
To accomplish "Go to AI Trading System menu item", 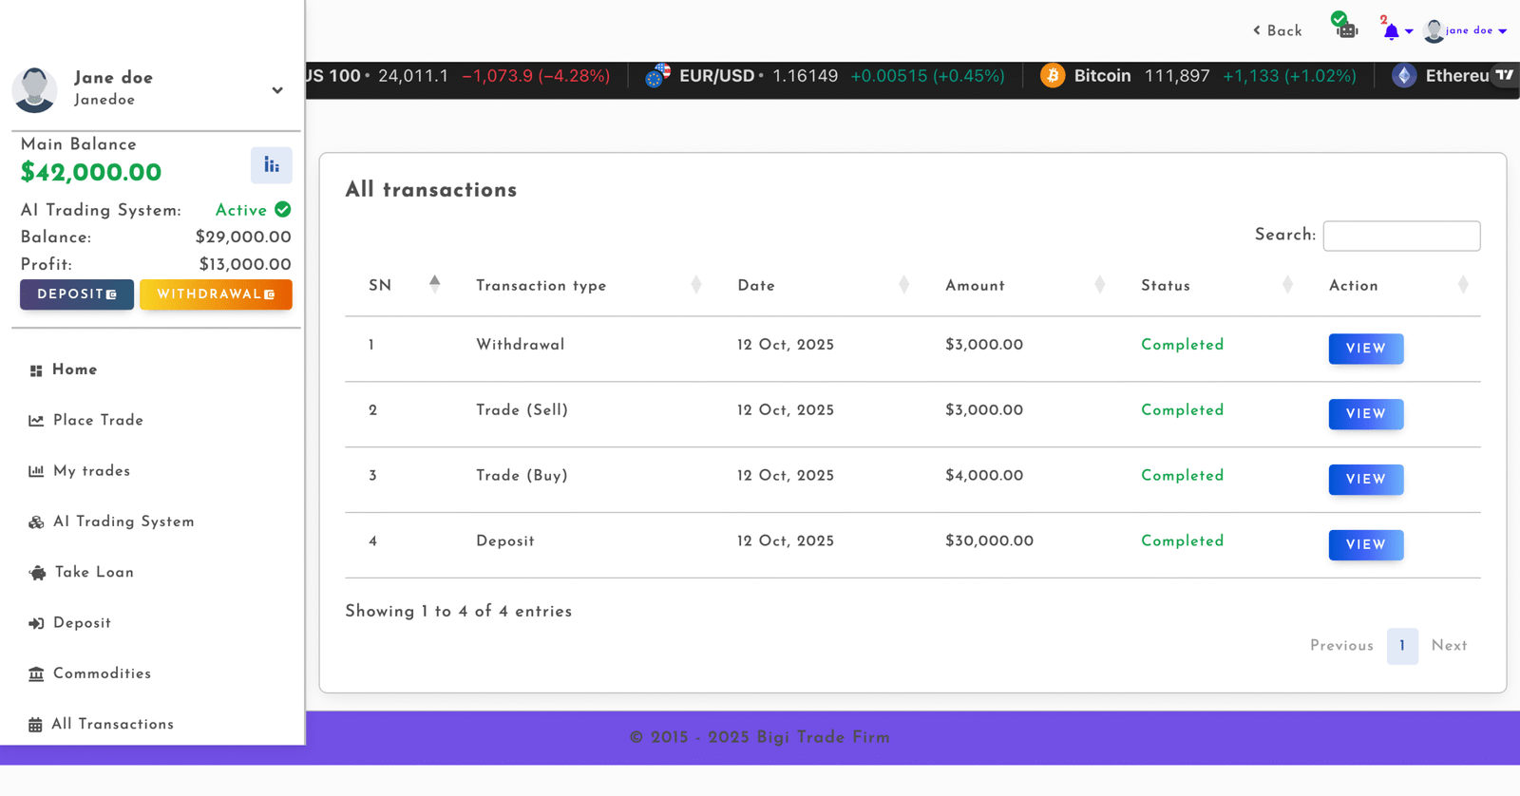I will (123, 521).
